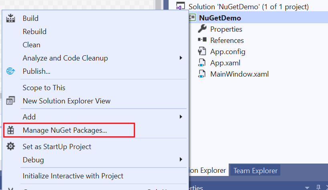Switch to the Team Explorer tab

click(255, 171)
